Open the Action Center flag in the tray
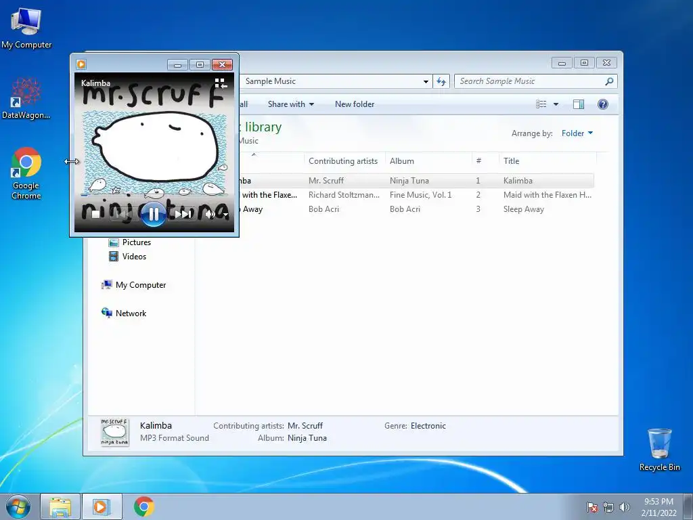 click(592, 507)
